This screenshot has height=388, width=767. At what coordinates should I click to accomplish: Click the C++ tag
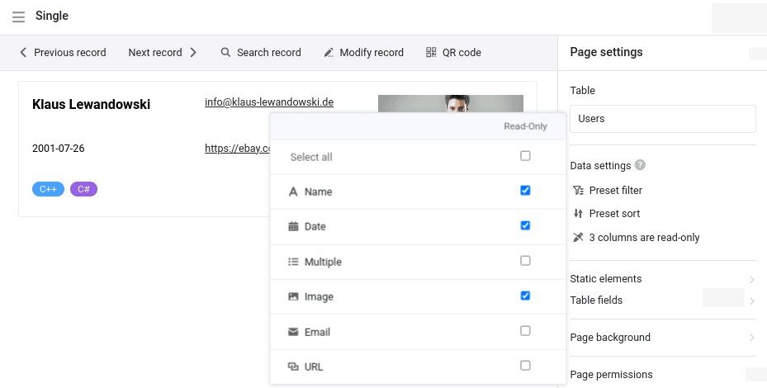(x=48, y=189)
